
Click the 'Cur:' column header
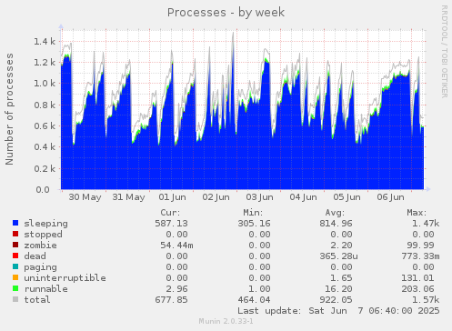point(170,213)
